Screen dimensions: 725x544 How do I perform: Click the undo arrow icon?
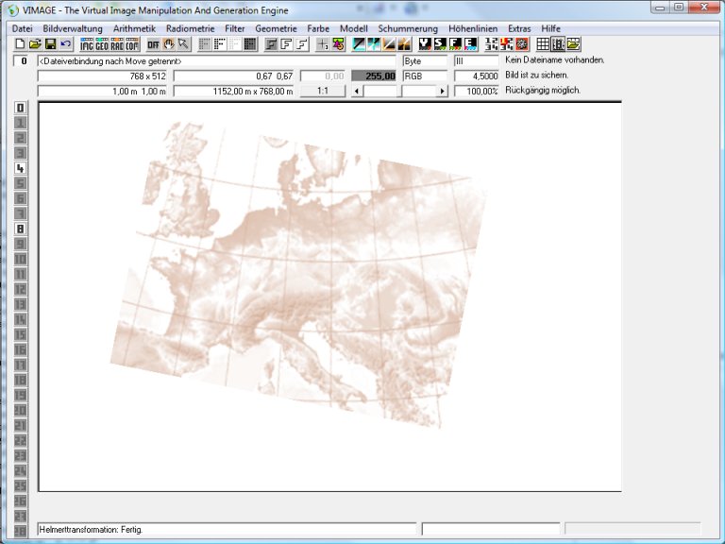click(65, 44)
